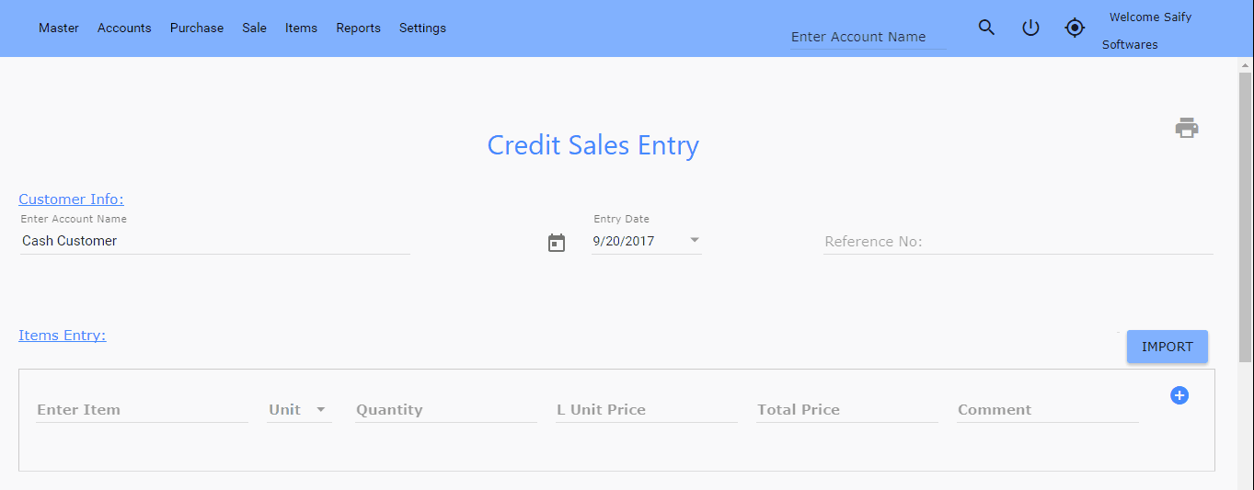
Task: Open the Master menu
Action: tap(59, 28)
